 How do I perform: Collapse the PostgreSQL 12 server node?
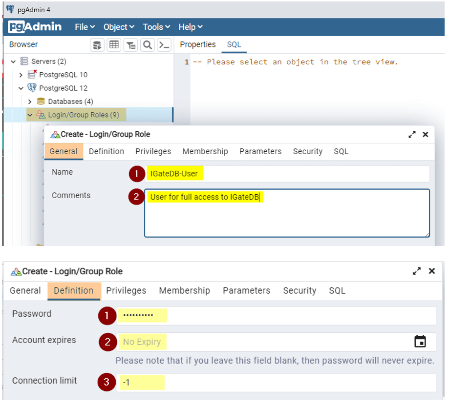(21, 88)
